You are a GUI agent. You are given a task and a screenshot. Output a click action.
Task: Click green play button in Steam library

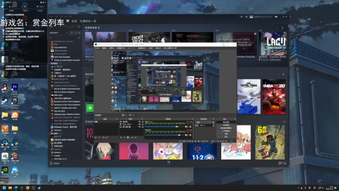[90, 108]
